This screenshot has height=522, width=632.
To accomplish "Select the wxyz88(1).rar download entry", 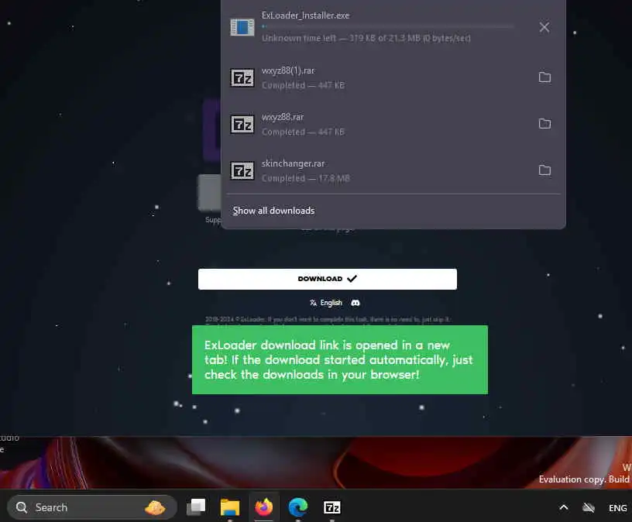I will (393, 77).
